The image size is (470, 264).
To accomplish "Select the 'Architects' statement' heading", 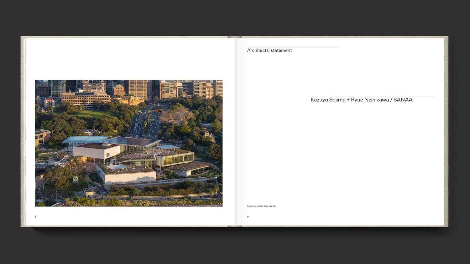I will pyautogui.click(x=269, y=50).
